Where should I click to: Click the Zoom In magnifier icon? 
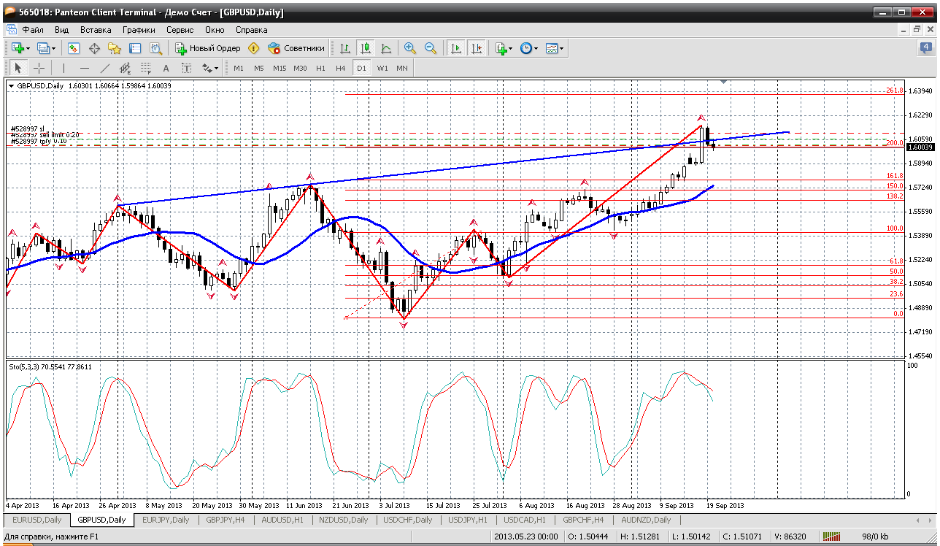410,48
